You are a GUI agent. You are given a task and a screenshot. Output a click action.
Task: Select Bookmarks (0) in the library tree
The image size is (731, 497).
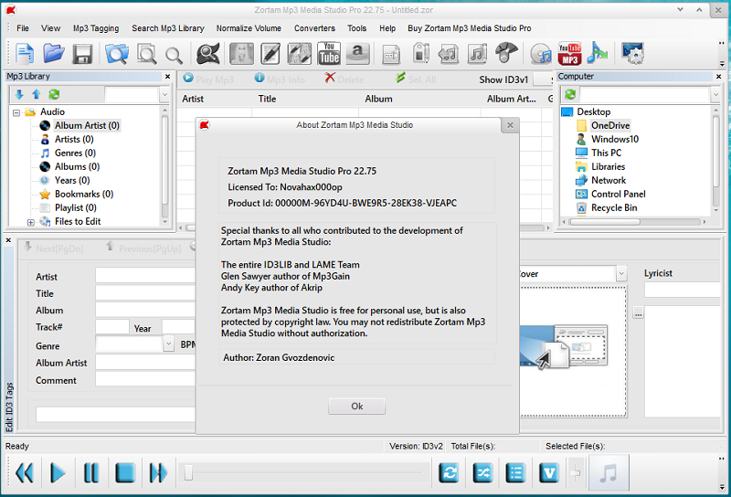point(84,194)
